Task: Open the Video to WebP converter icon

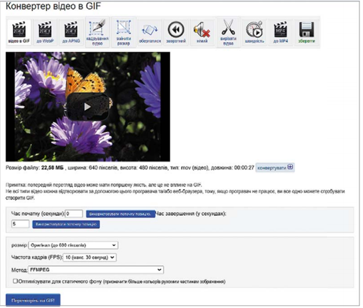Action: (x=45, y=33)
